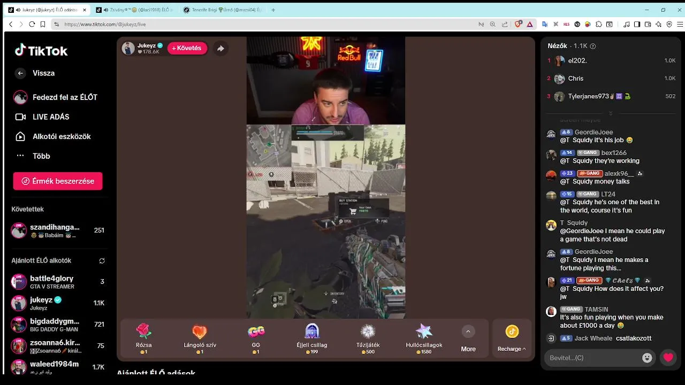
Task: Click the bex1266 username in chat
Action: (x=614, y=153)
